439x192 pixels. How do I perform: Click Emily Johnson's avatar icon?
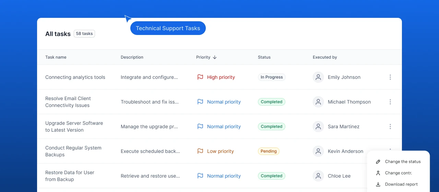coord(318,77)
